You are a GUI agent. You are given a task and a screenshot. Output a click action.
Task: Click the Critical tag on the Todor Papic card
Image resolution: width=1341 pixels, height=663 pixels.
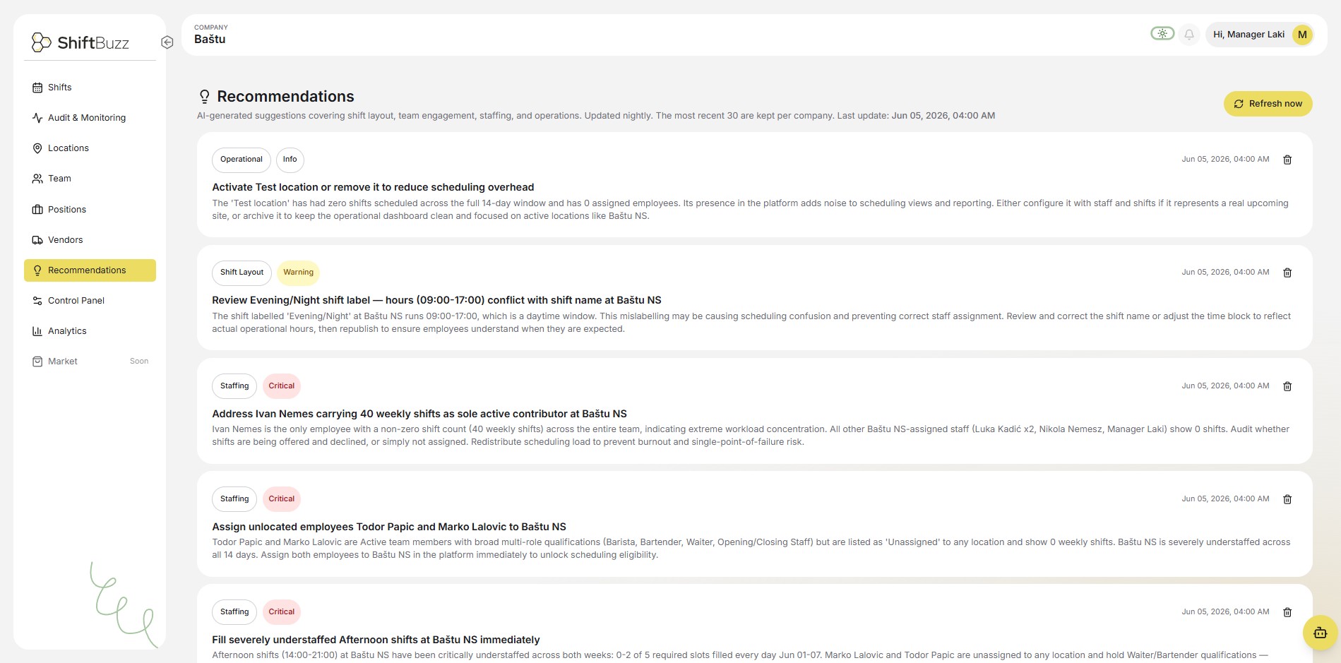282,499
